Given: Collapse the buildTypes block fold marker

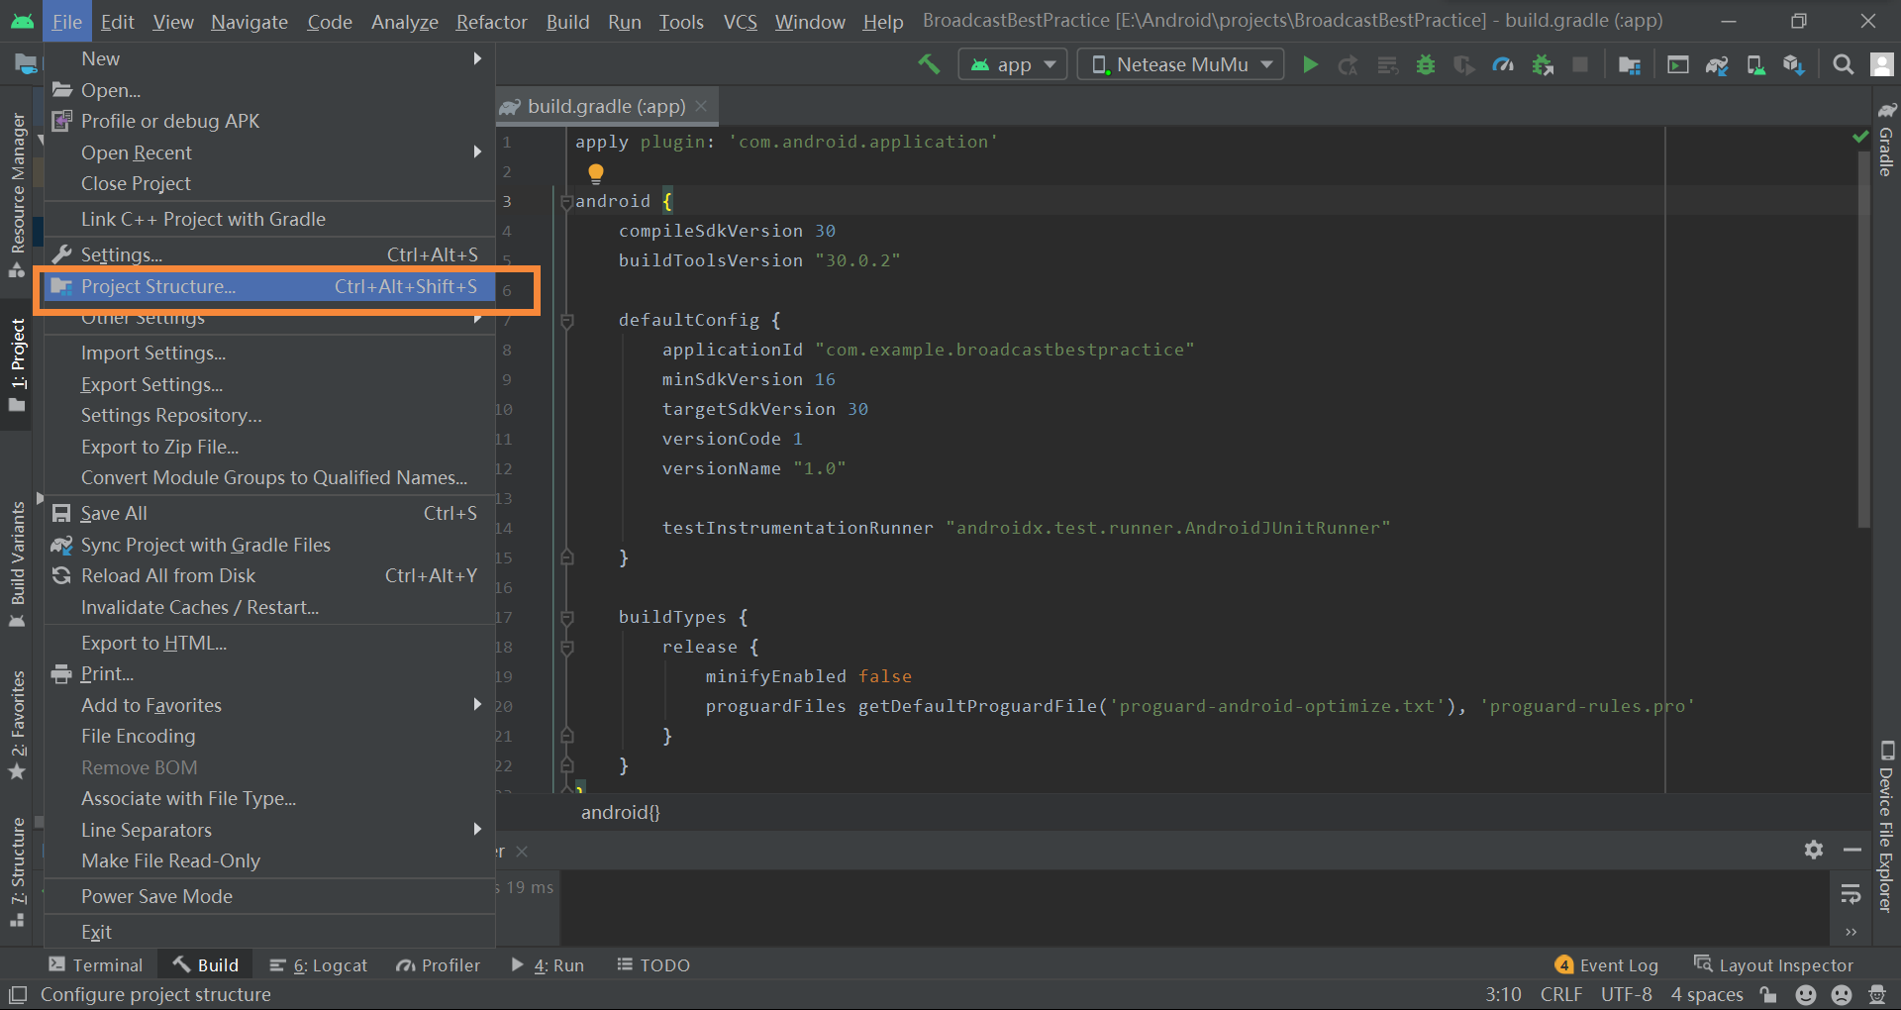Looking at the screenshot, I should coord(567,617).
